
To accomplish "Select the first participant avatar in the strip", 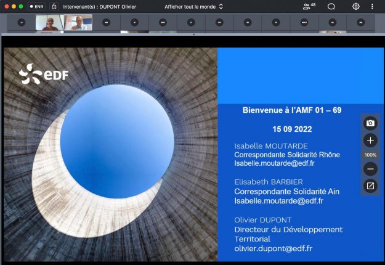I will click(x=22, y=23).
